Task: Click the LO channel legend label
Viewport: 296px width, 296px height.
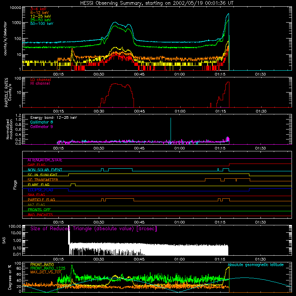Action: (x=41, y=80)
